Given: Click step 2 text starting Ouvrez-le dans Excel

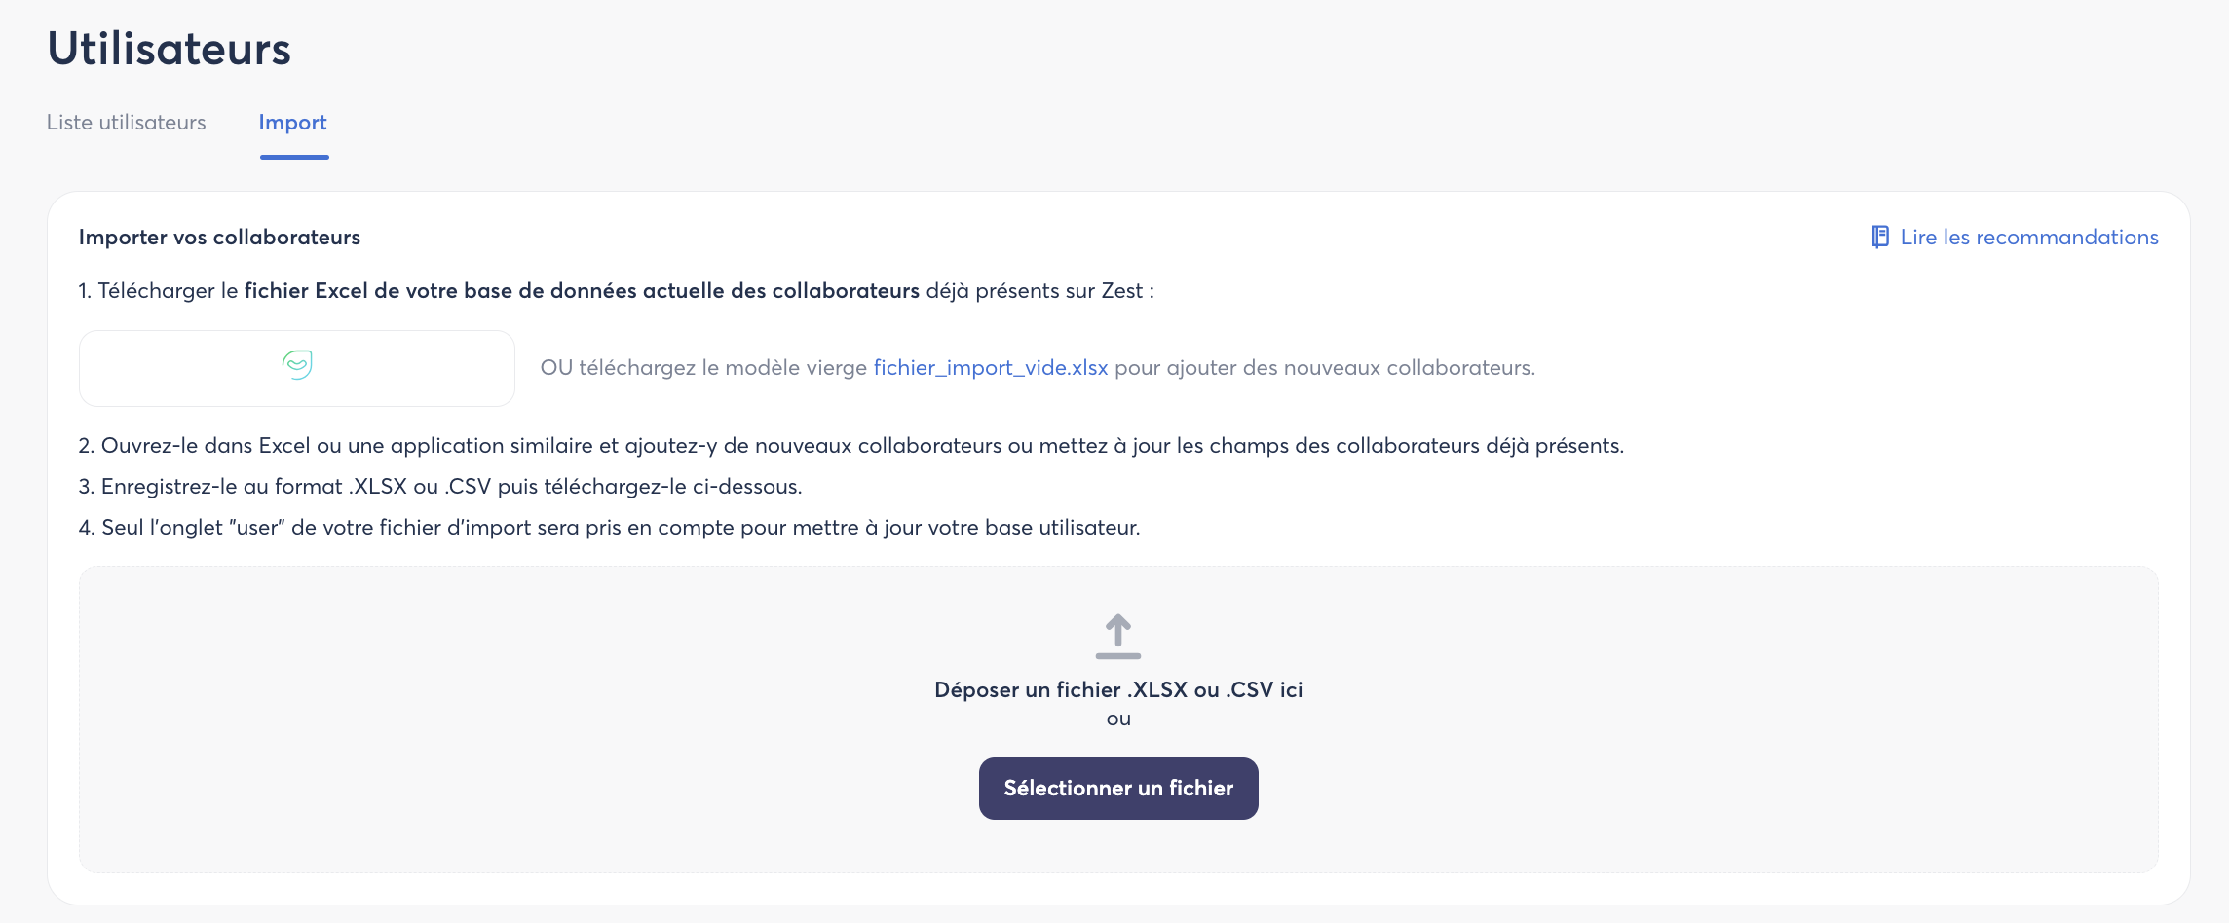Looking at the screenshot, I should pos(850,446).
